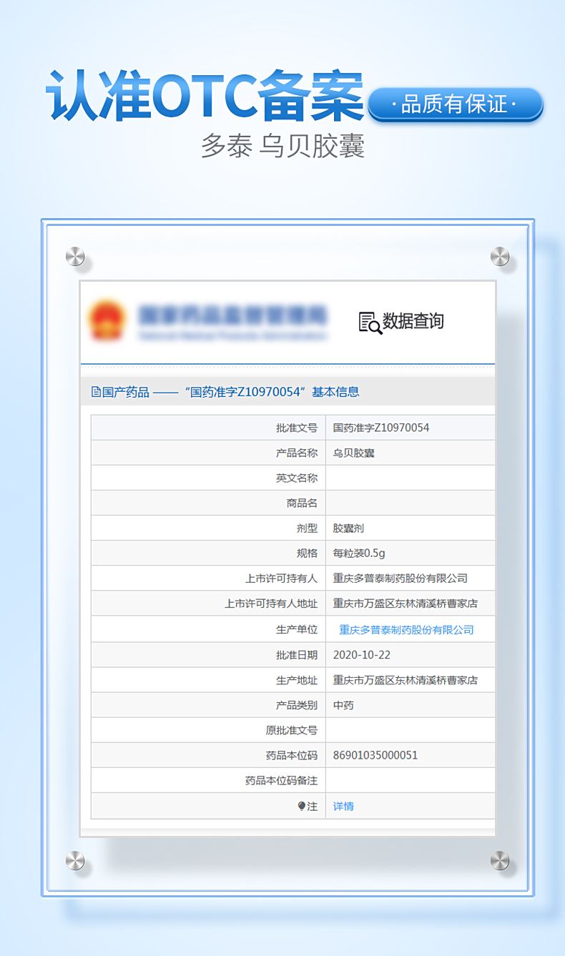This screenshot has height=956, width=565.
Task: Click the subtitle 多泰 乌贝胶囊
Action: pyautogui.click(x=282, y=146)
